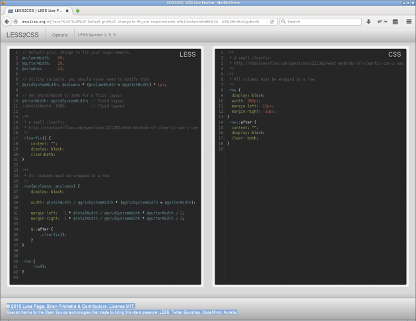Open the Twitter Bootstrap footer link
Image resolution: width=416 pixels, height=321 pixels.
click(x=186, y=312)
